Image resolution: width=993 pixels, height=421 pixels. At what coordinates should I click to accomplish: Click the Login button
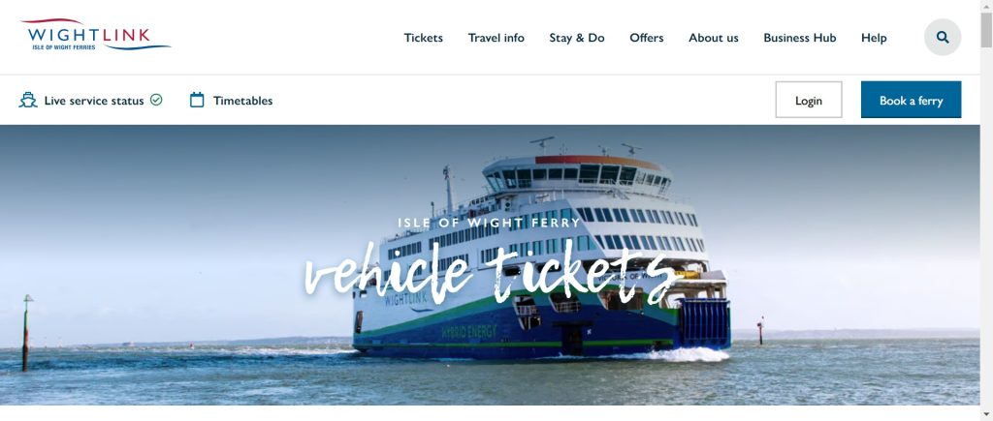[x=808, y=100]
